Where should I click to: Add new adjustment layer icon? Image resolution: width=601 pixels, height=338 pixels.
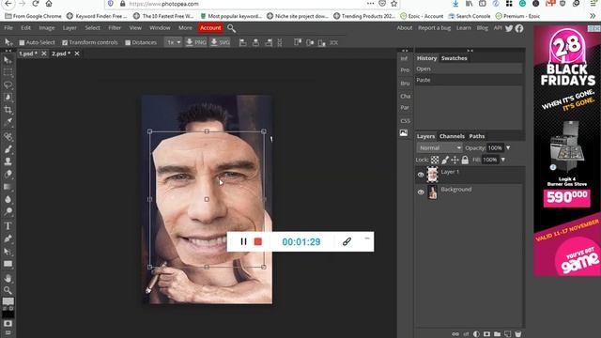[x=476, y=334]
